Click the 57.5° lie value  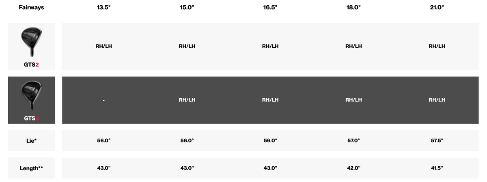pos(437,140)
